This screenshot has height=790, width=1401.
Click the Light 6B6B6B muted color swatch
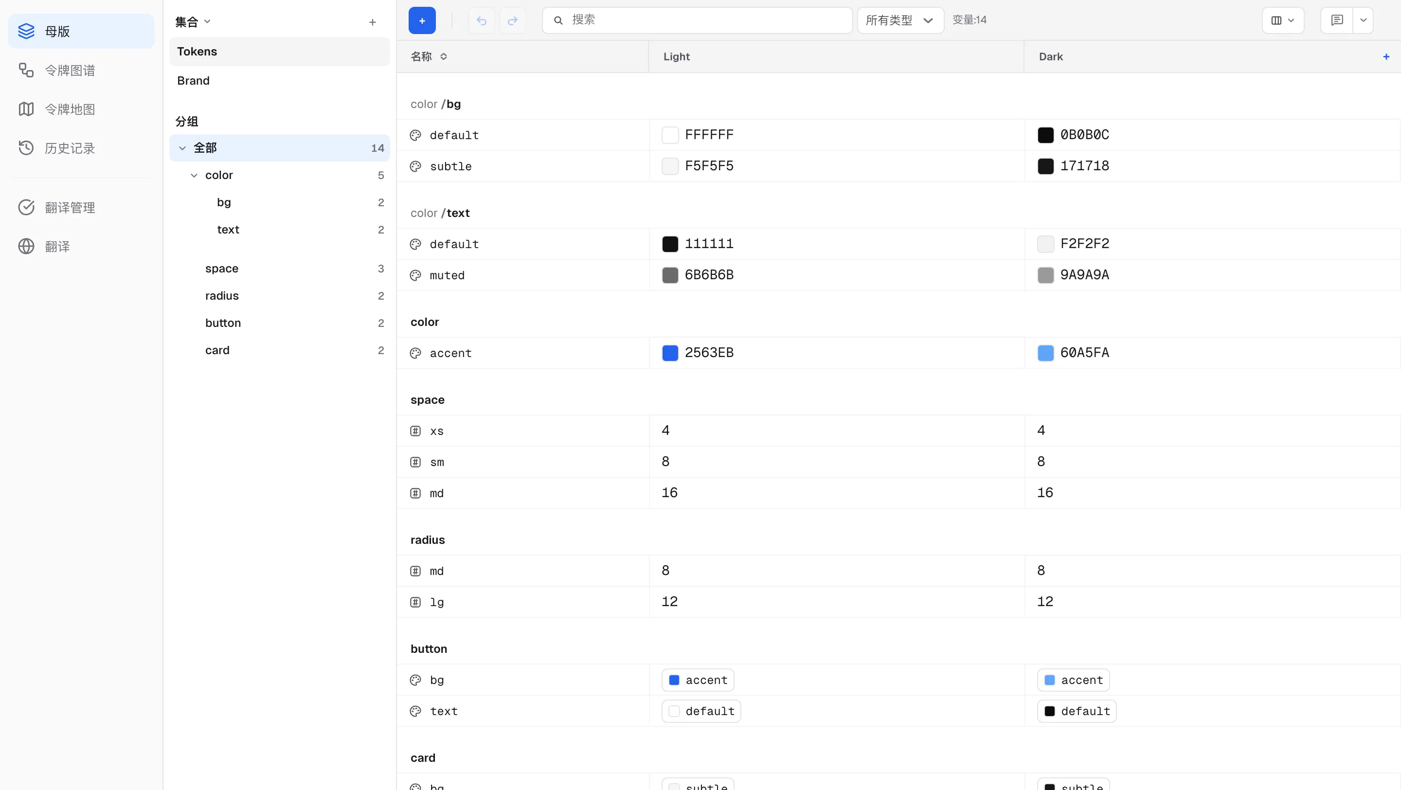click(670, 275)
